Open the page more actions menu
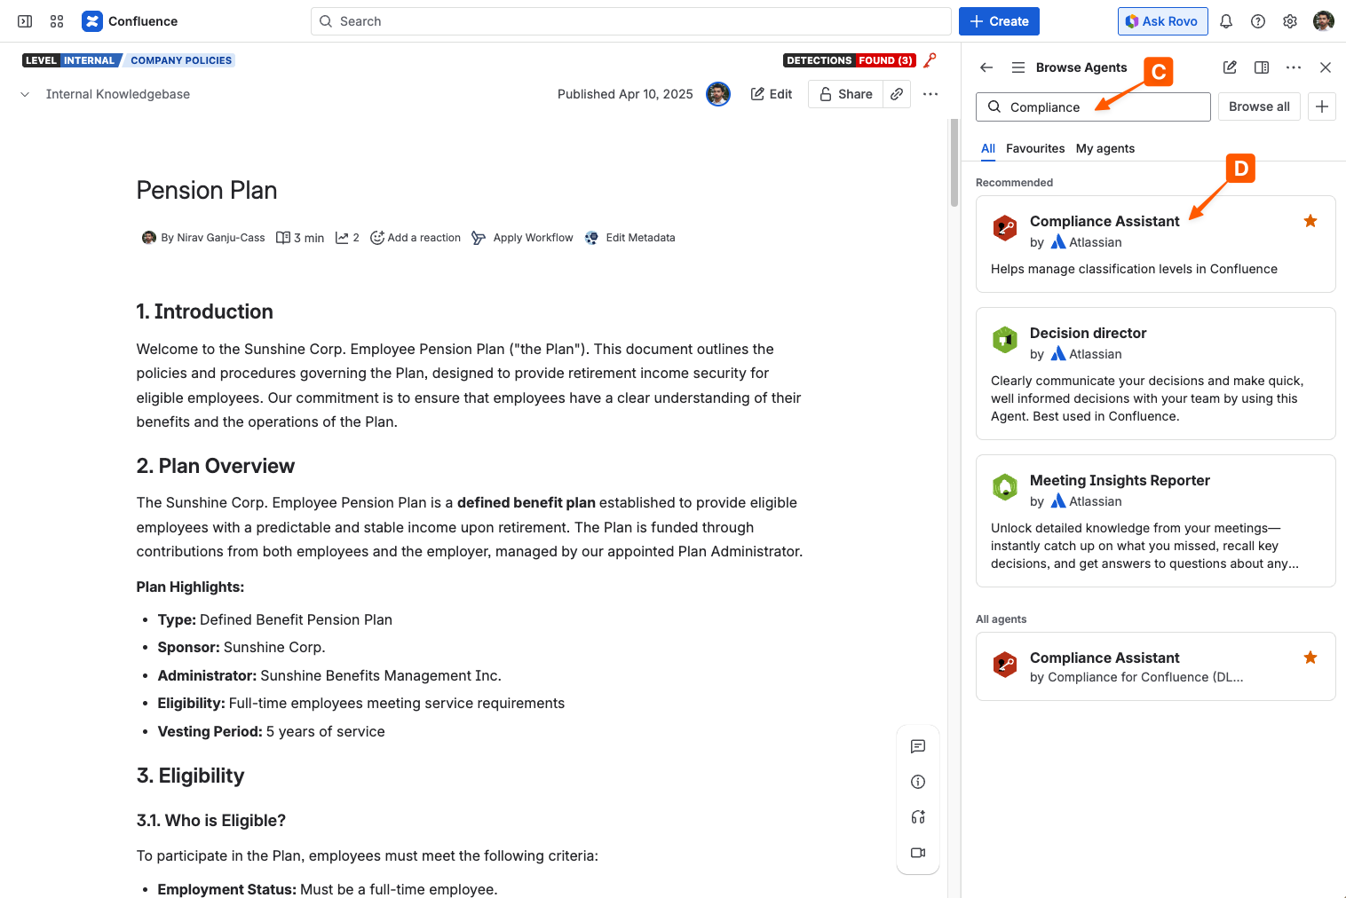 point(930,94)
